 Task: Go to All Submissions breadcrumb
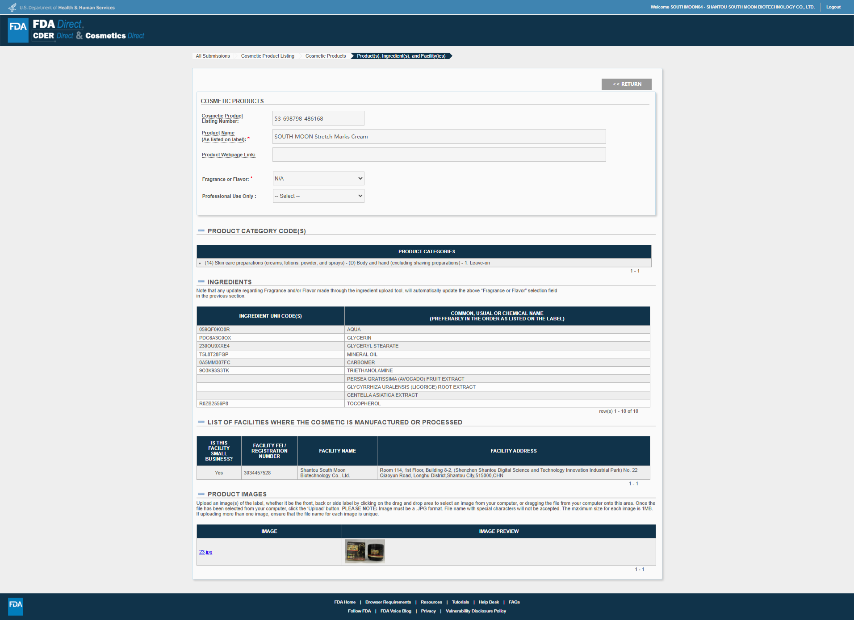click(213, 56)
